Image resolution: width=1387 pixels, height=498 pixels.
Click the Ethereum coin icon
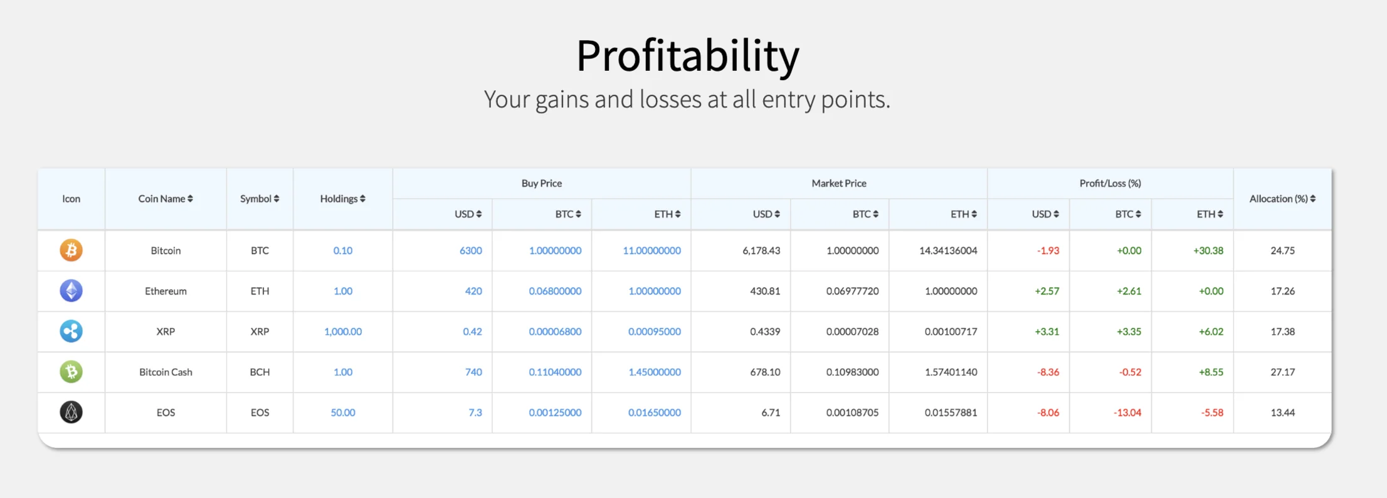click(x=71, y=291)
